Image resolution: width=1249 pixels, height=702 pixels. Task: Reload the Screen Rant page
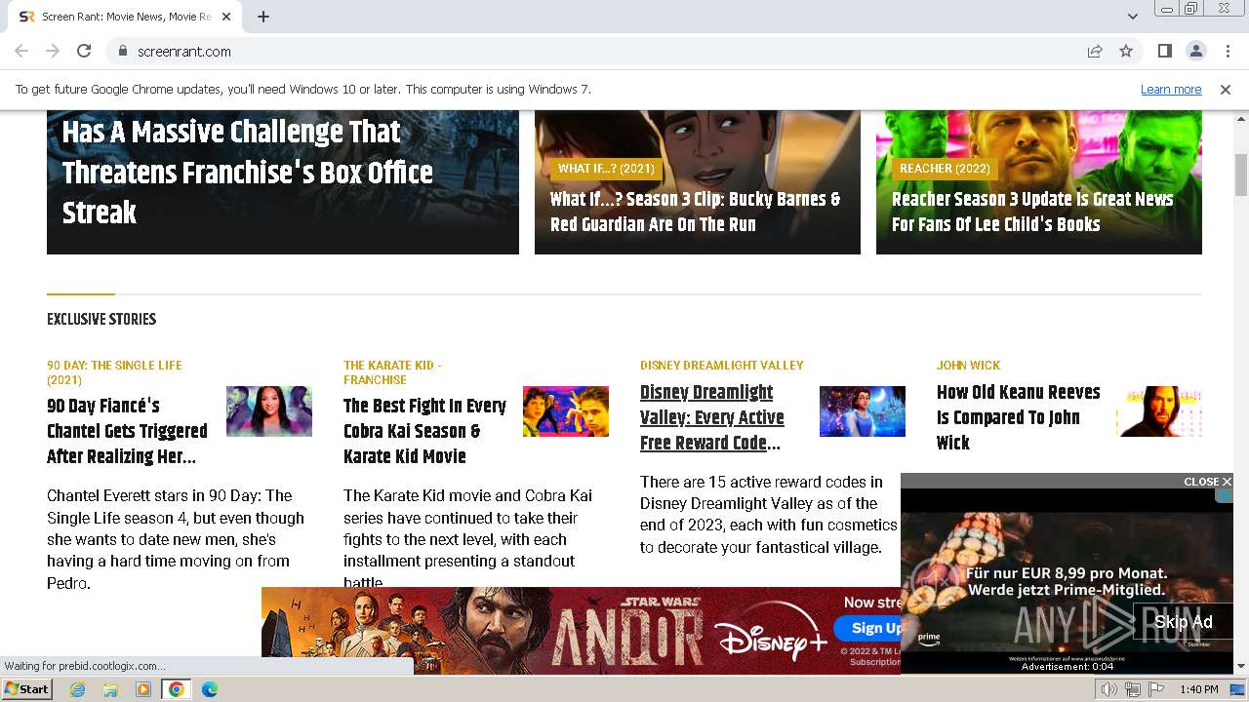tap(84, 51)
